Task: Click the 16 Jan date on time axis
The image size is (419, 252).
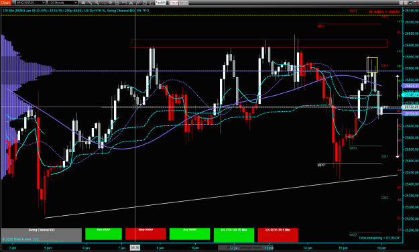Action: (x=381, y=248)
